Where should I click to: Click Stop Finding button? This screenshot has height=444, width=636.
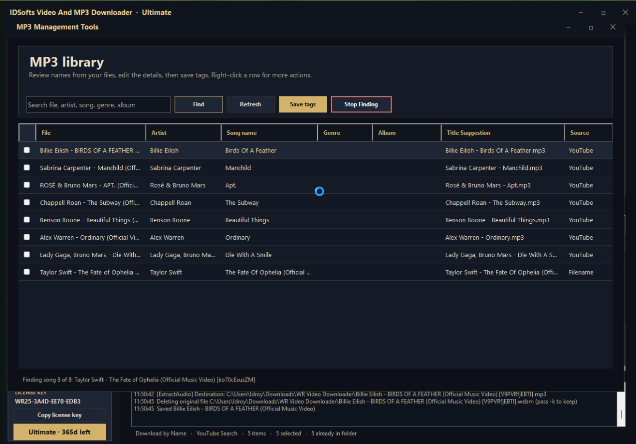tap(361, 104)
